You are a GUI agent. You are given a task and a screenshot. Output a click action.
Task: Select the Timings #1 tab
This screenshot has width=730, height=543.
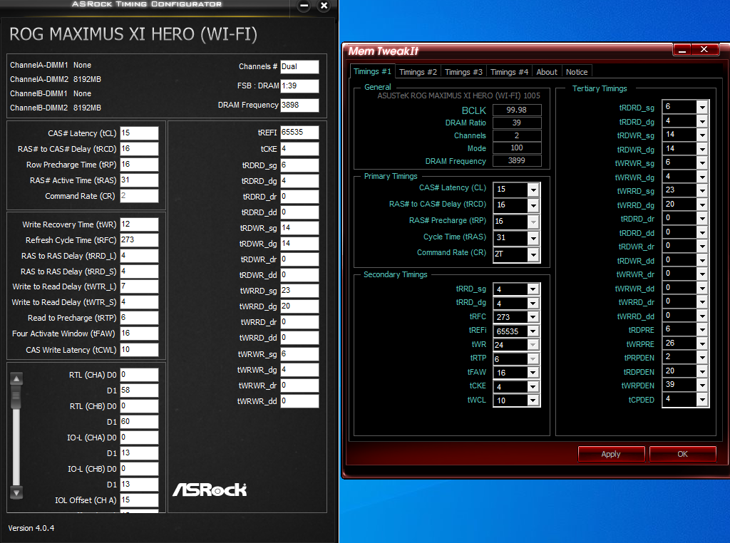(372, 71)
